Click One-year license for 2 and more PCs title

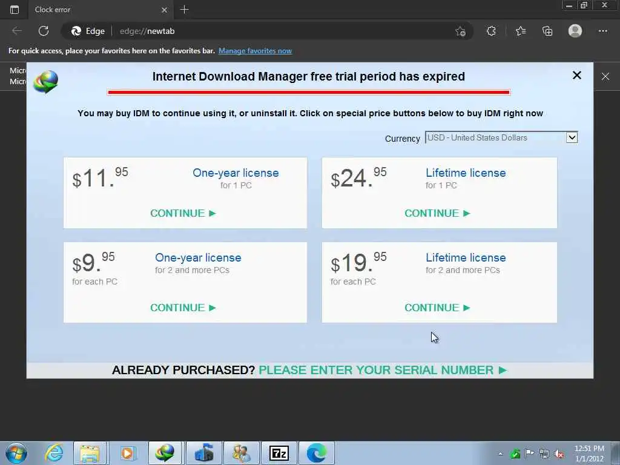[x=198, y=257]
